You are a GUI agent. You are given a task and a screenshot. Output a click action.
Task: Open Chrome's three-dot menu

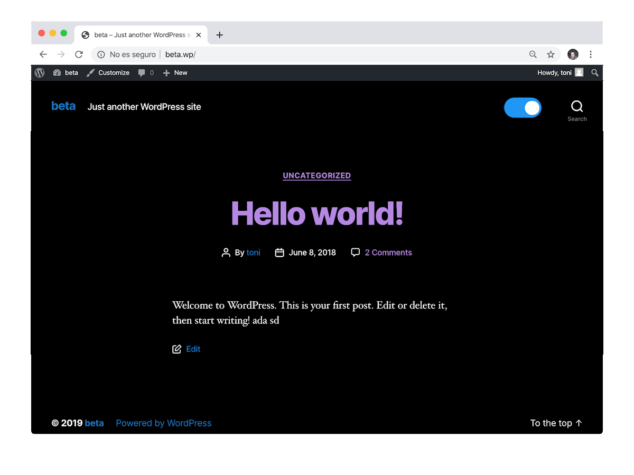coord(591,54)
